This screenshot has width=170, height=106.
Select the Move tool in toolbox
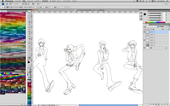pyautogui.click(x=29, y=13)
